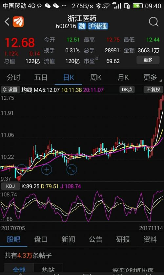Open the 盘口 tab
This screenshot has width=164, height=275.
(41, 239)
